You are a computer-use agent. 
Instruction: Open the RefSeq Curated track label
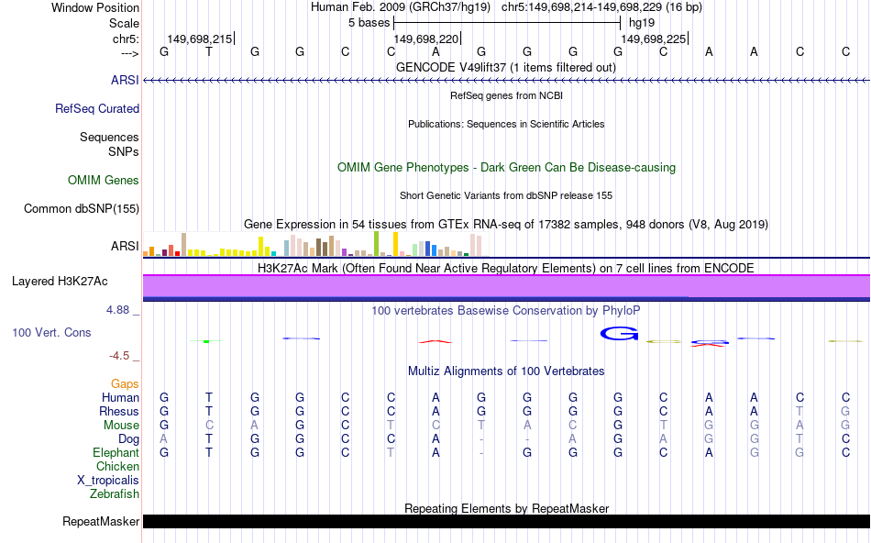pyautogui.click(x=96, y=108)
